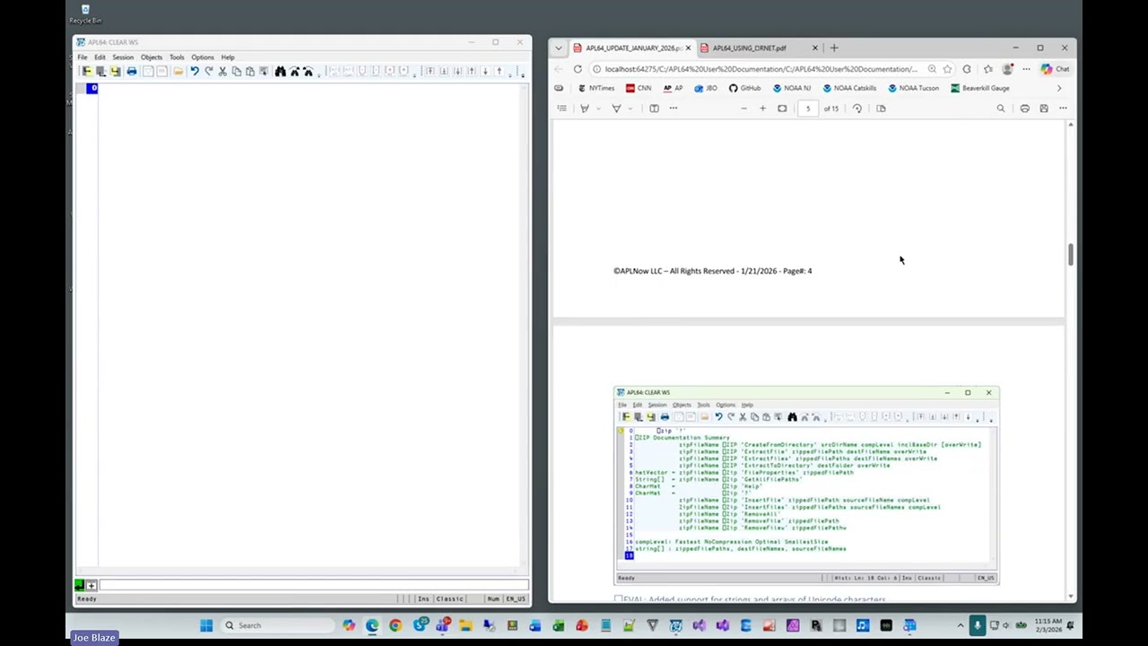The width and height of the screenshot is (1148, 646).
Task: Show more favorites bar items chevron
Action: tap(1059, 88)
